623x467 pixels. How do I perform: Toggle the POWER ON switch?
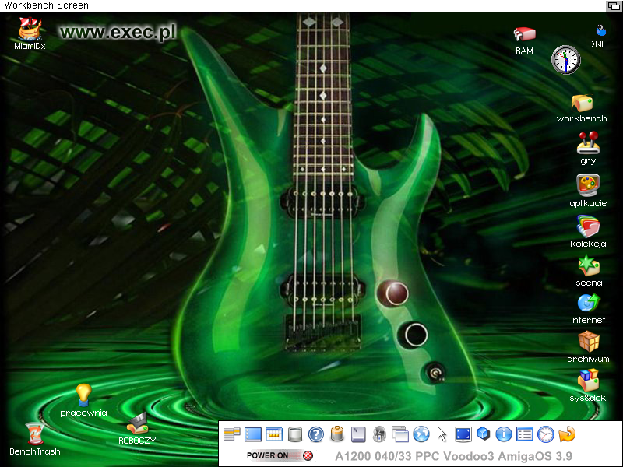[x=308, y=455]
